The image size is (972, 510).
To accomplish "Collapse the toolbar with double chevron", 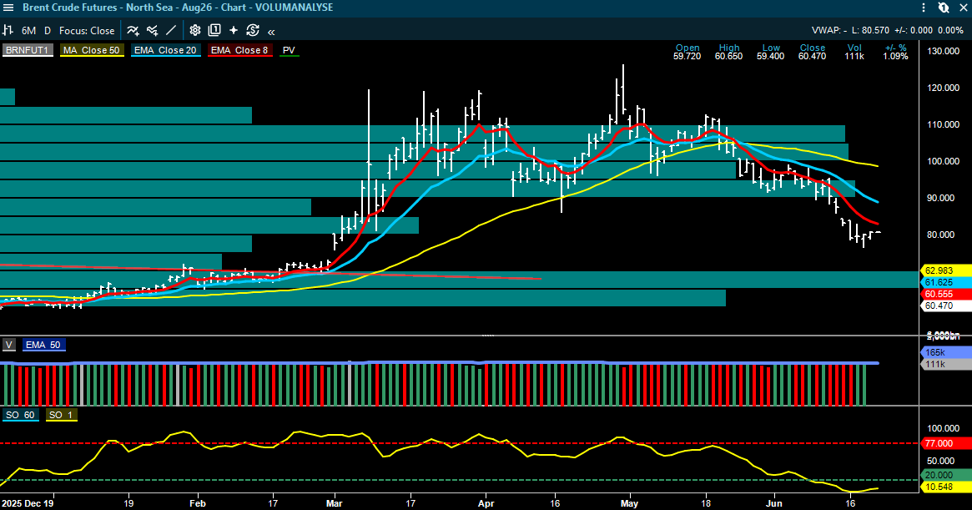I will 271,32.
